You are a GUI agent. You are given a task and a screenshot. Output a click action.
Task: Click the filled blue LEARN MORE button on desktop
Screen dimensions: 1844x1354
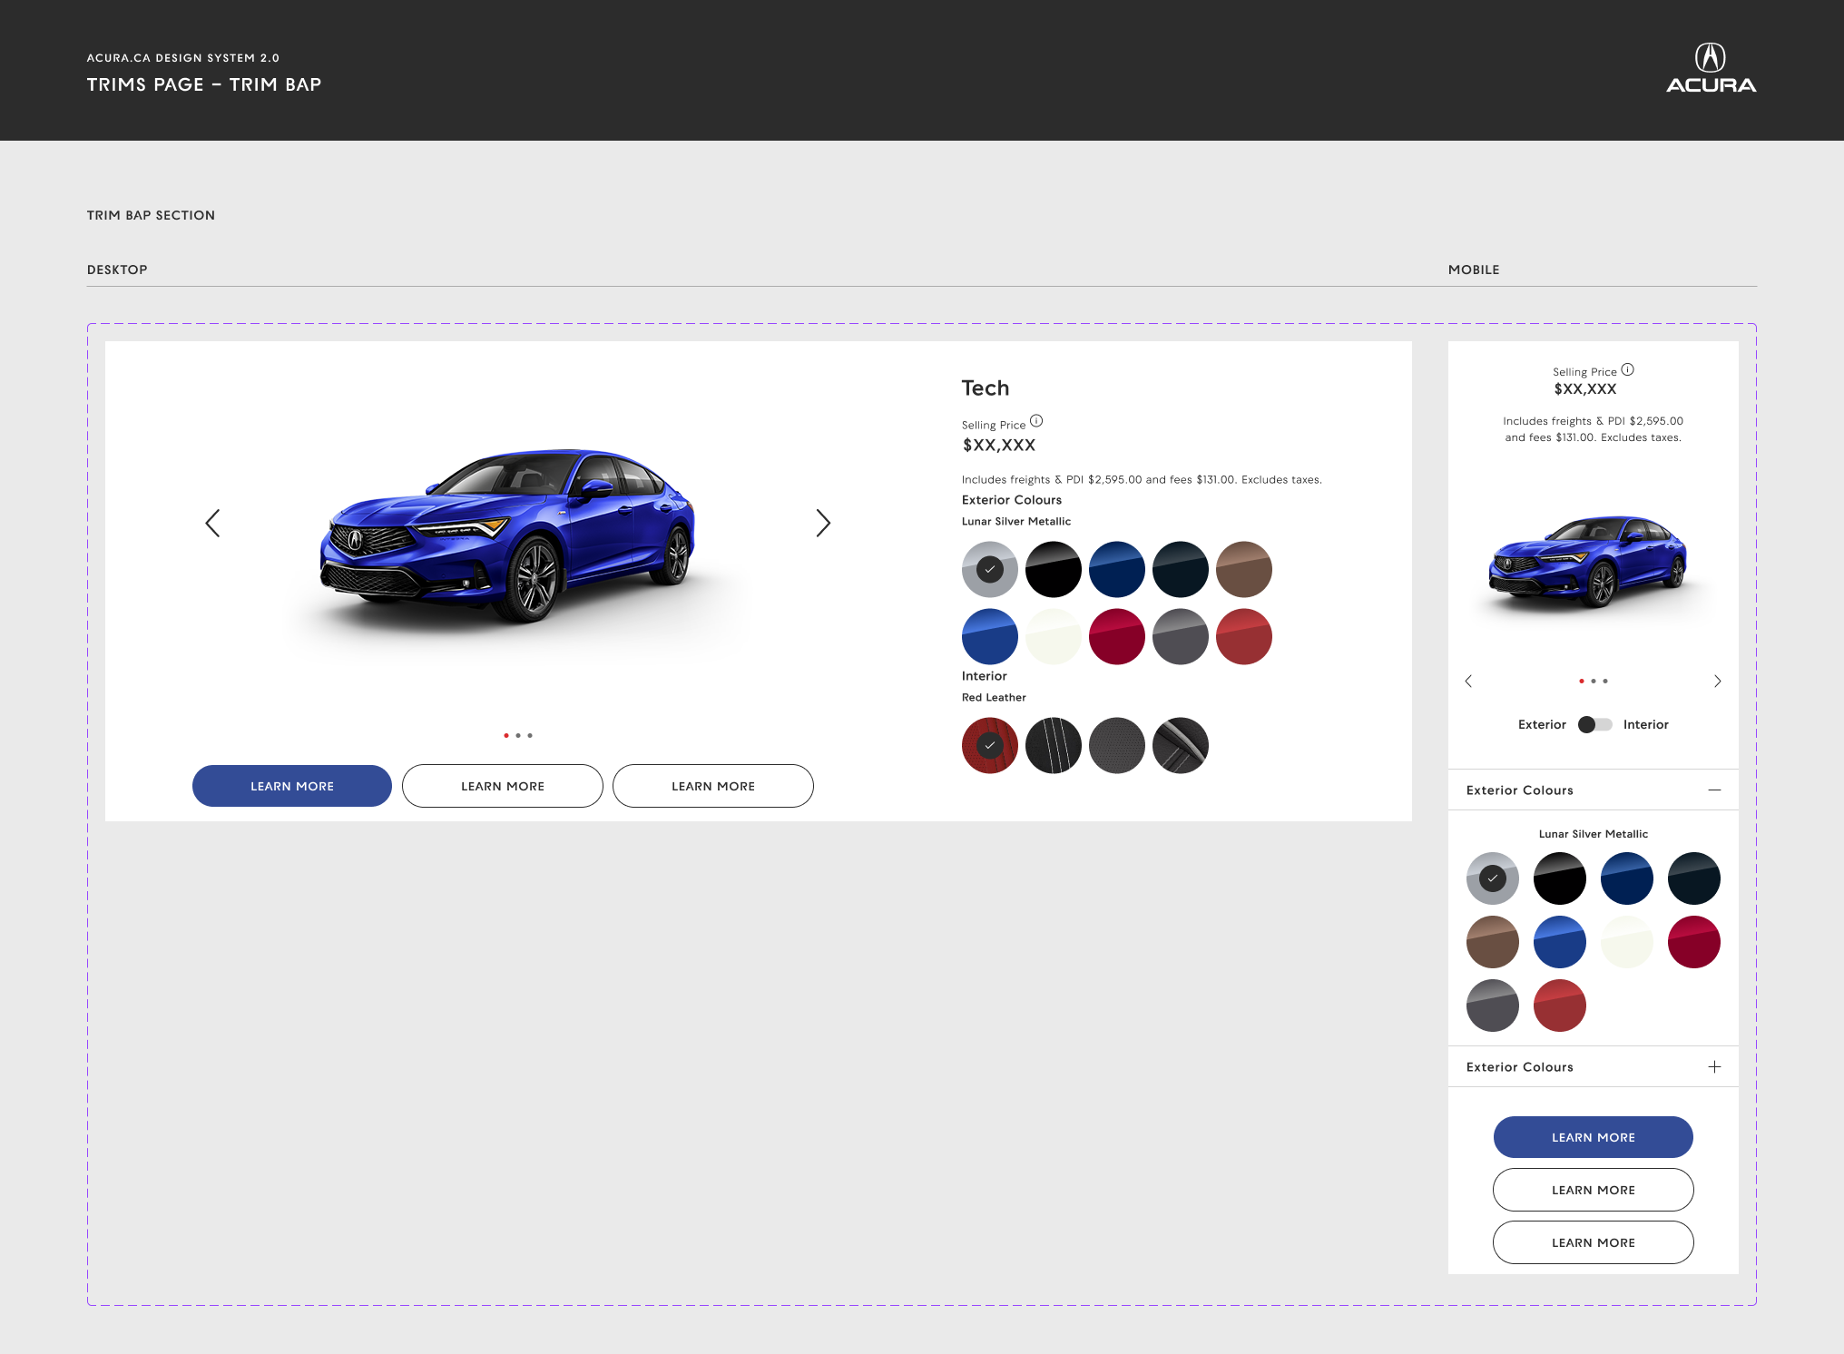tap(292, 786)
